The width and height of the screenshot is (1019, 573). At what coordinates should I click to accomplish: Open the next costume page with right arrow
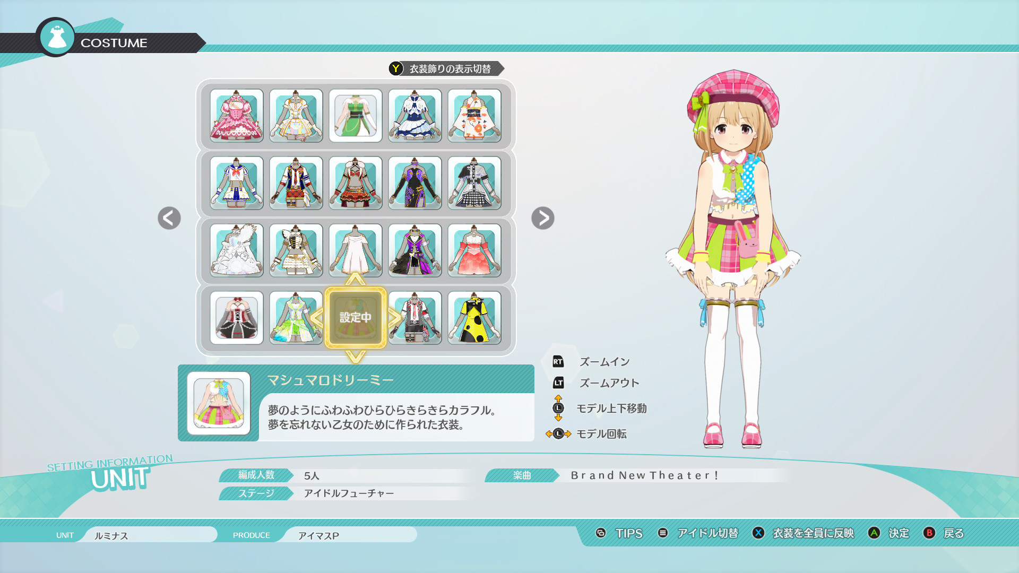(x=543, y=218)
